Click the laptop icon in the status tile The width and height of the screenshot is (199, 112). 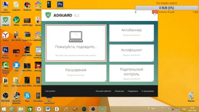76,37
